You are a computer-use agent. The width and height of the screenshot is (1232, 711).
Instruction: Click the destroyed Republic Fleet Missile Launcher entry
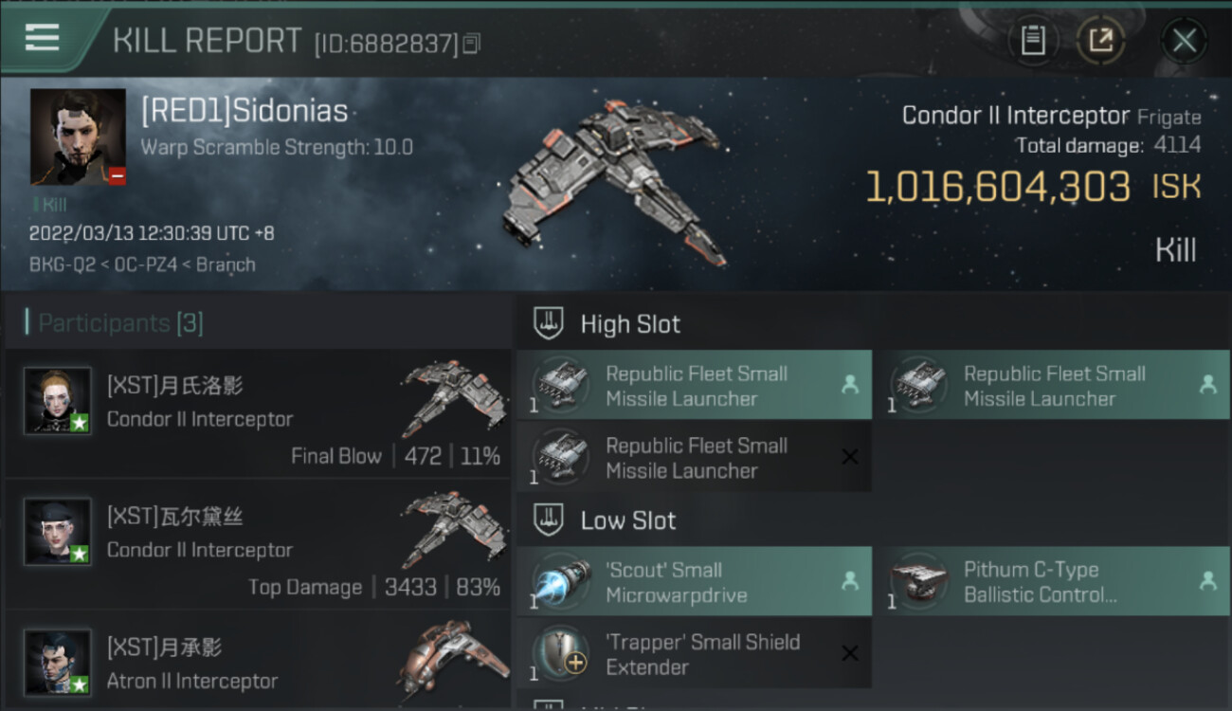[x=694, y=457]
